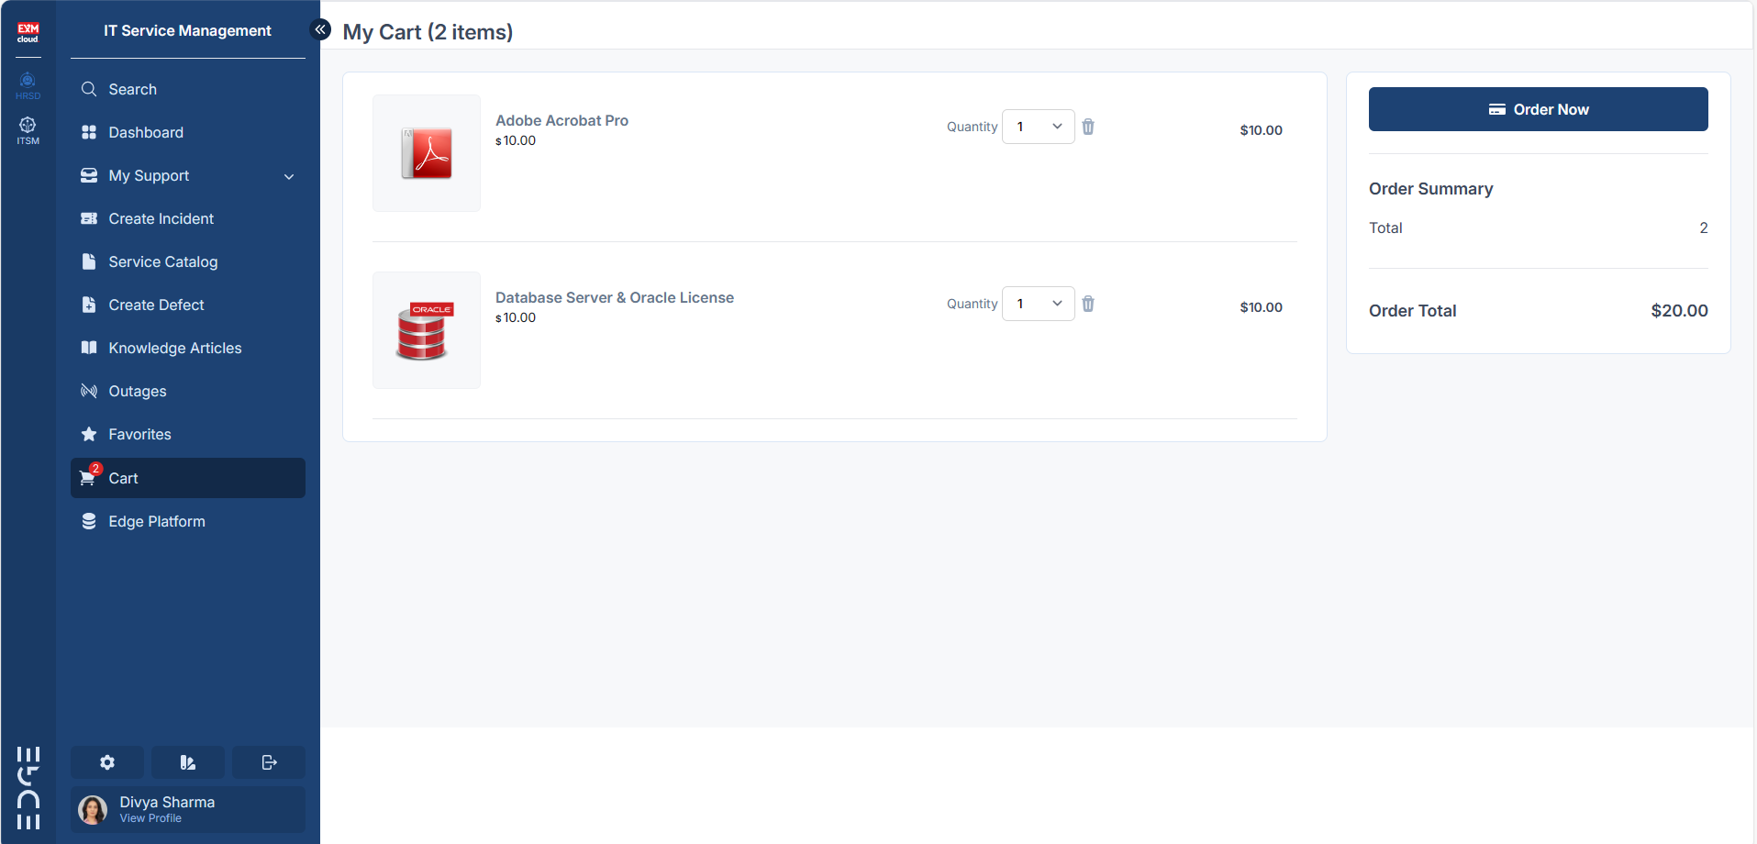This screenshot has width=1757, height=844.
Task: Open Favorites menu item
Action: coord(188,434)
